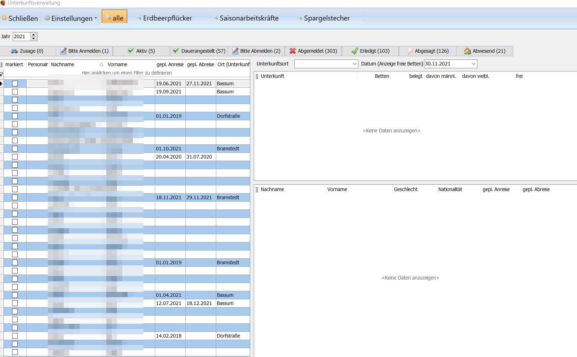577x357 pixels.
Task: Open the Unterkunftsort dropdown
Action: (354, 64)
